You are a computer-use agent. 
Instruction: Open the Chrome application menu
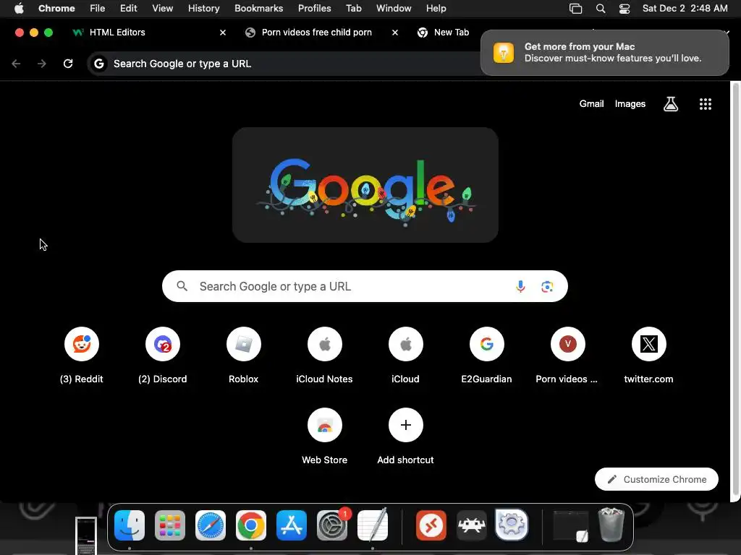pyautogui.click(x=56, y=9)
